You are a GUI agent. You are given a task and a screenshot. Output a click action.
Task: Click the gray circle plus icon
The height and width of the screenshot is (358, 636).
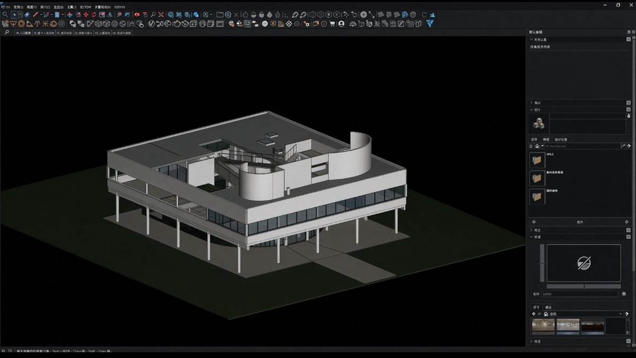[x=363, y=15]
